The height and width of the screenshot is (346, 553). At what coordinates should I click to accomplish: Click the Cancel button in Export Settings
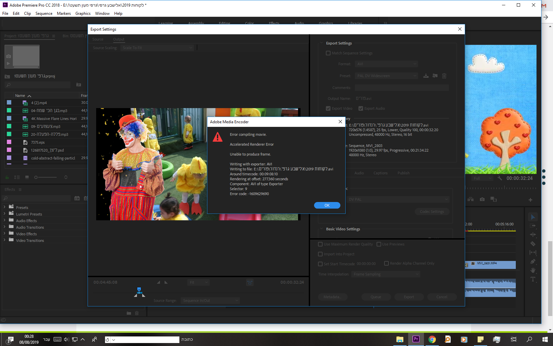click(442, 297)
